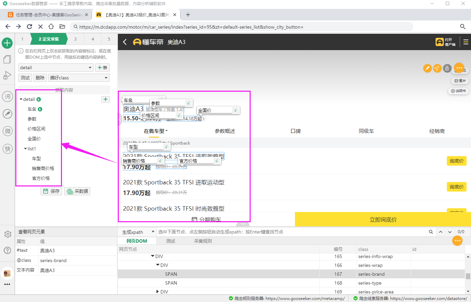Click the debug run bug icon
The height and width of the screenshot is (302, 471).
7,76
